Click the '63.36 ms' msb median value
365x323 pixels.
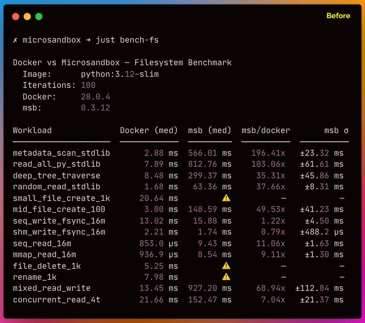point(212,187)
